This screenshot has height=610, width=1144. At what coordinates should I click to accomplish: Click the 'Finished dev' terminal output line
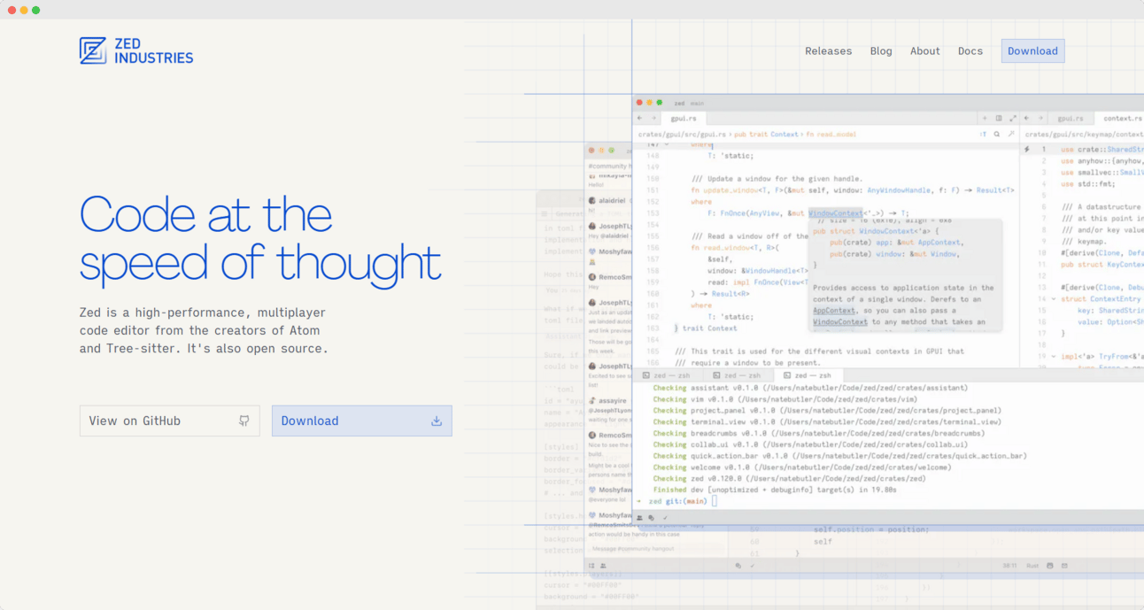(775, 490)
